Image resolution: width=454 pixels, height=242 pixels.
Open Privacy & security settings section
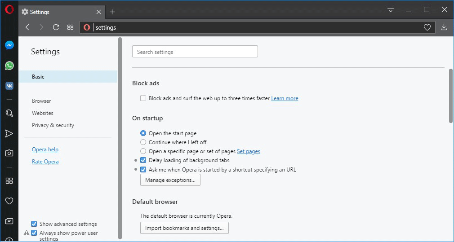[53, 125]
